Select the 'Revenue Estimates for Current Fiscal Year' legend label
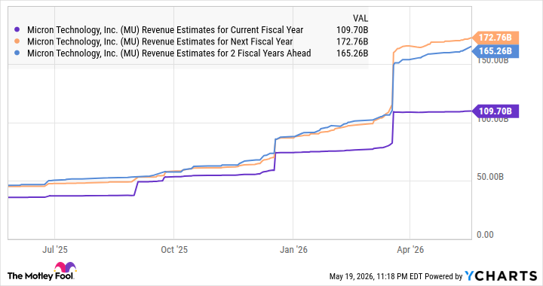 [165, 30]
